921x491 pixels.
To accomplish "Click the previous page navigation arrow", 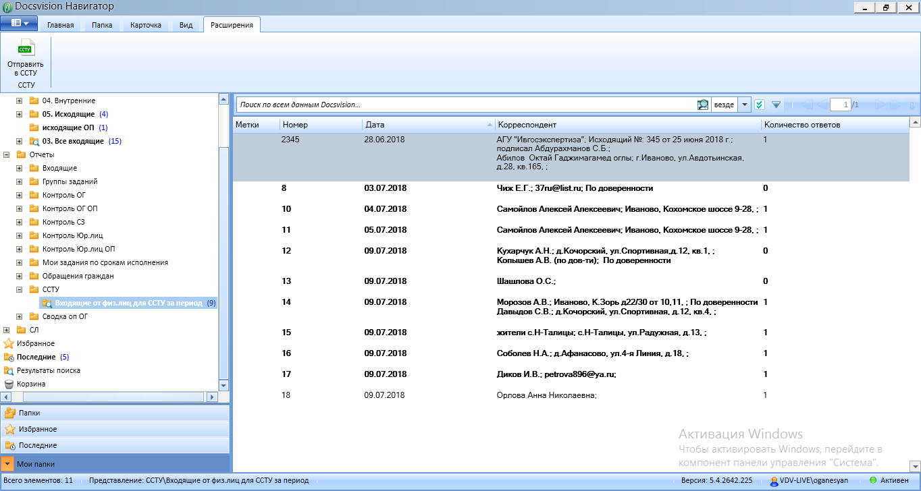I will pos(820,105).
